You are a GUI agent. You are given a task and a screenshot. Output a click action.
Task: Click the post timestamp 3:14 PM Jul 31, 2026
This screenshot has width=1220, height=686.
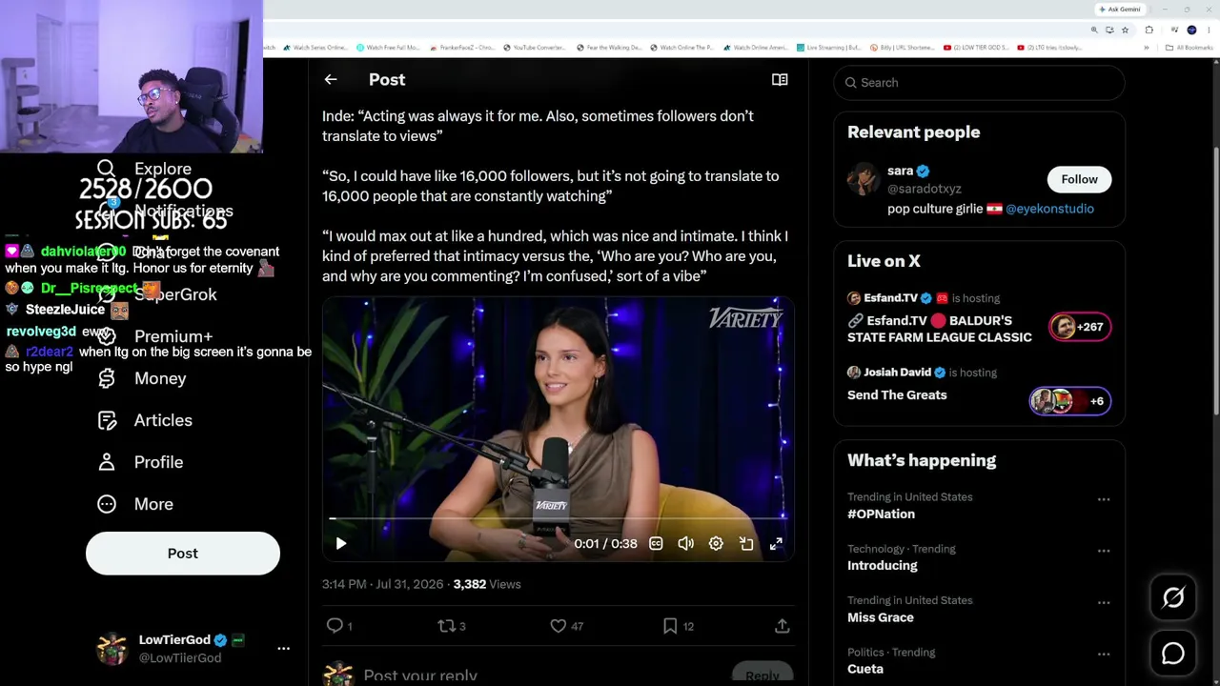tap(382, 584)
